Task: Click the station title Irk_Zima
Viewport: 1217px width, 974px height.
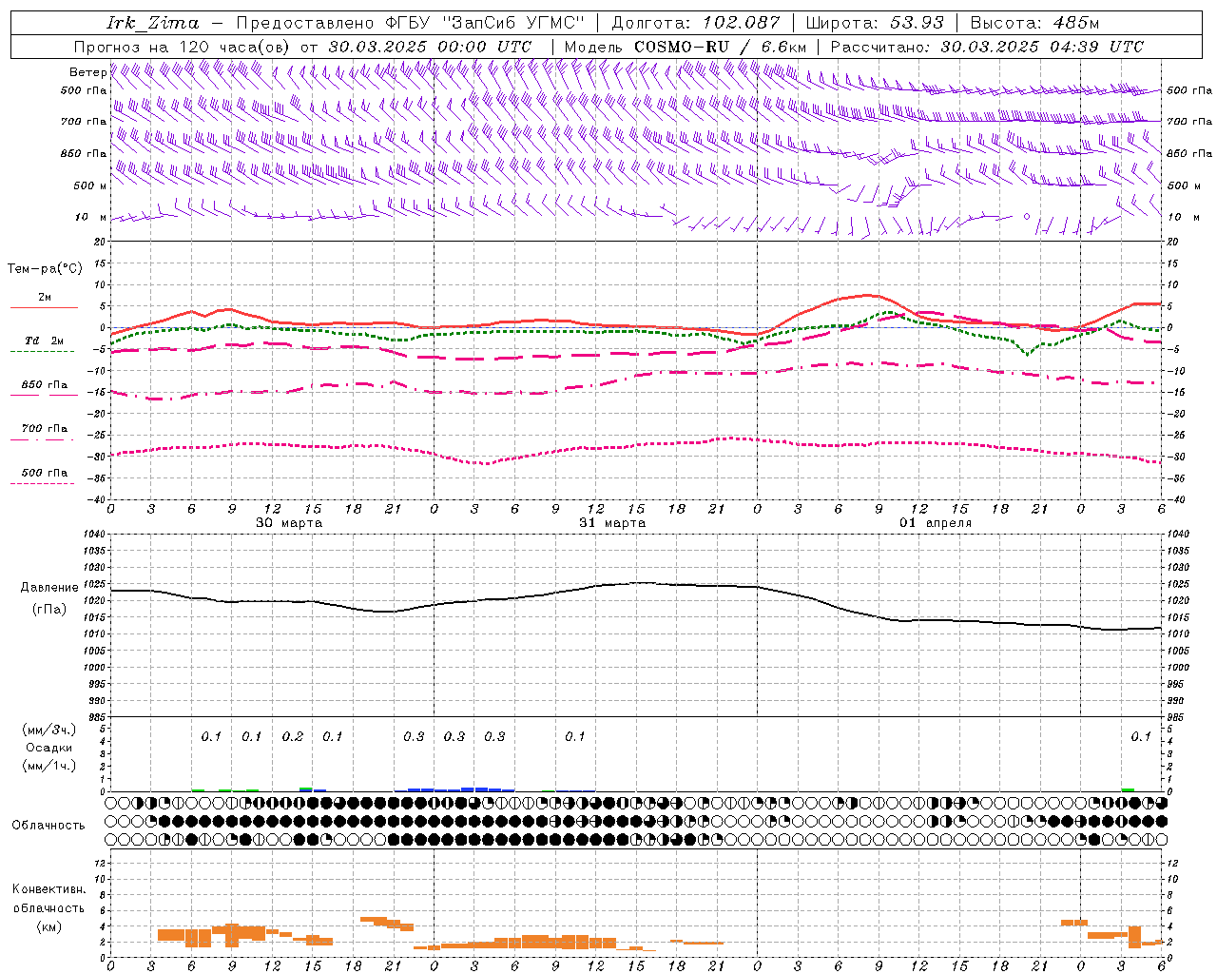Action: 154,23
